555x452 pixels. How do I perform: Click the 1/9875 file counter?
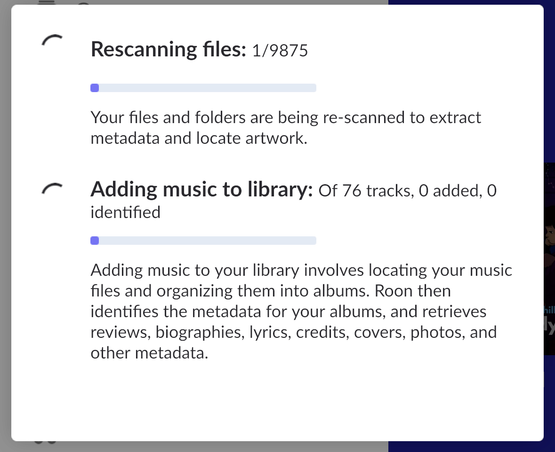[280, 50]
